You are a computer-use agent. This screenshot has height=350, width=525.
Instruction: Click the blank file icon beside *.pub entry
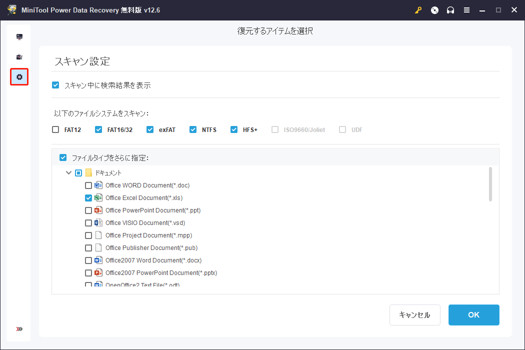(x=98, y=247)
